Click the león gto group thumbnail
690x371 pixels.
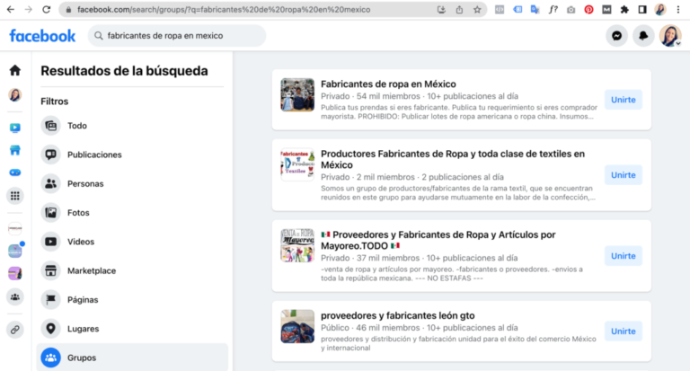click(x=297, y=326)
